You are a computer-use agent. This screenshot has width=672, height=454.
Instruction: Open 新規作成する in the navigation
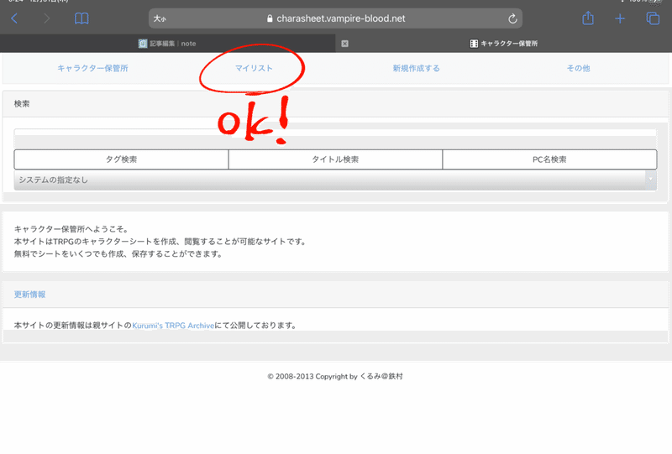tap(416, 68)
